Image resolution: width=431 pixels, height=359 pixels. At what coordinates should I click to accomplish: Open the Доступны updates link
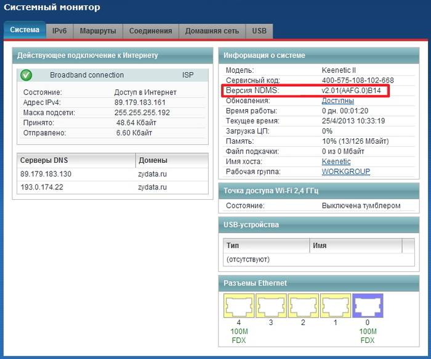pyautogui.click(x=337, y=101)
